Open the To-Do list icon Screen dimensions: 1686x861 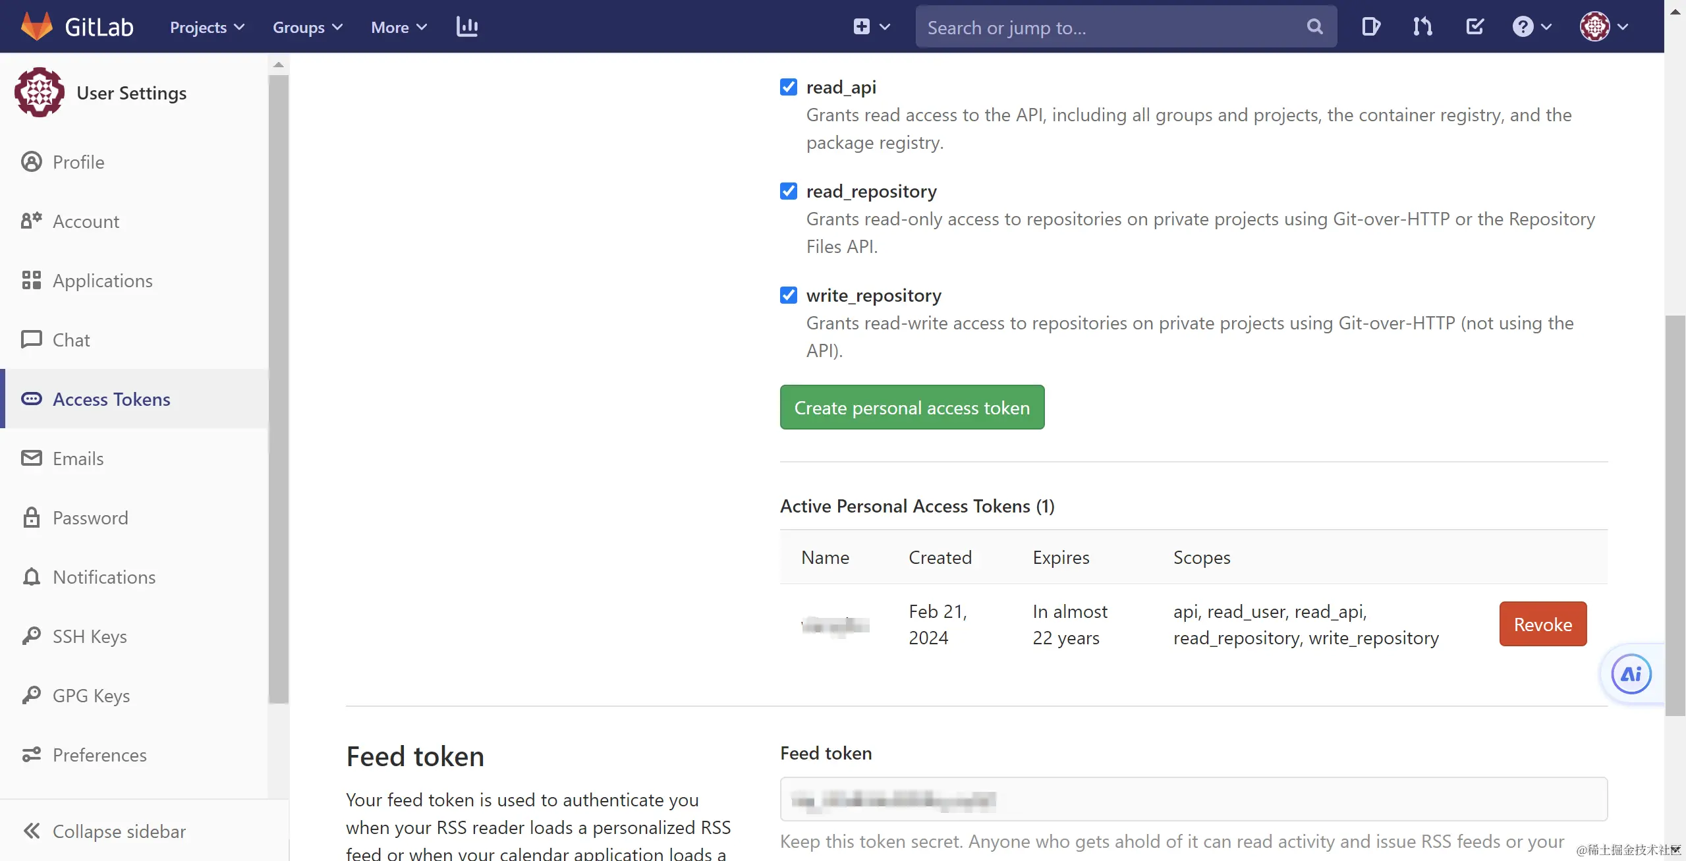(x=1474, y=26)
